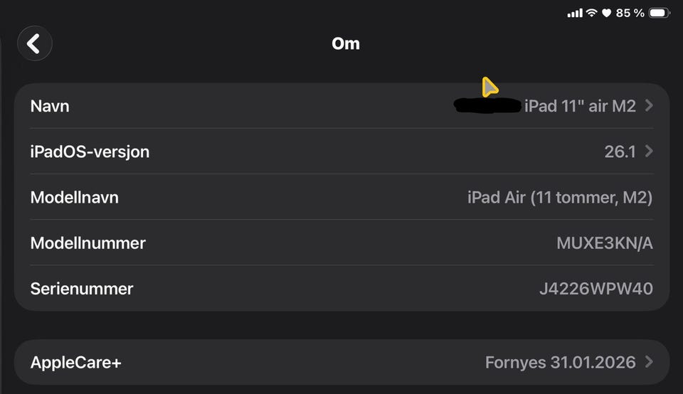Click the yellow arrow cursor marker

489,87
